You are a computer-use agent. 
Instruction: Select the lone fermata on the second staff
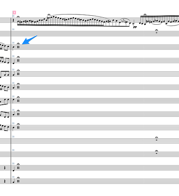157,31
